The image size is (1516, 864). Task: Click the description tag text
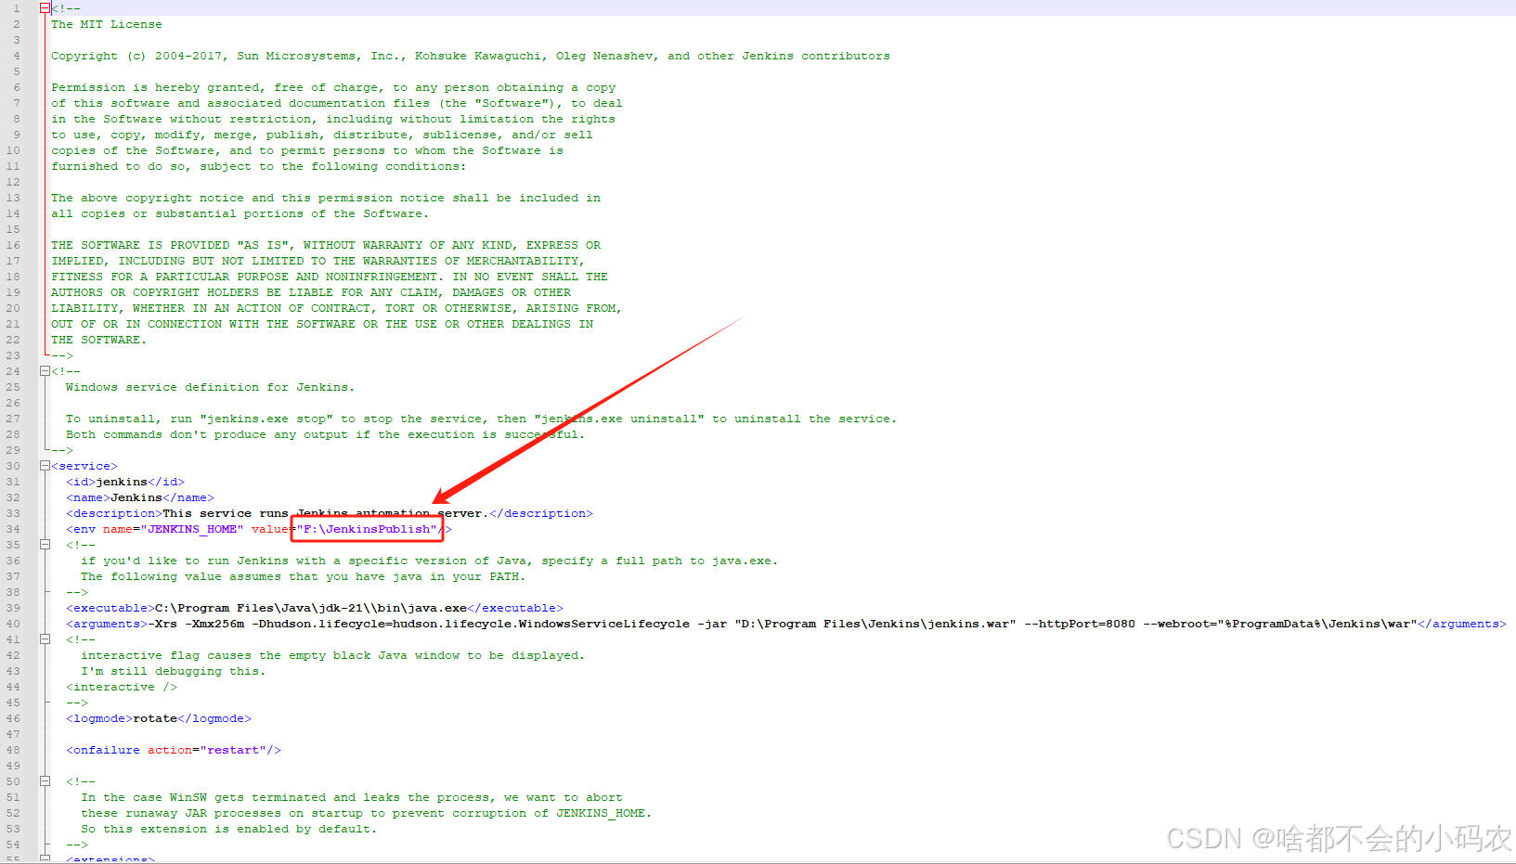click(111, 513)
